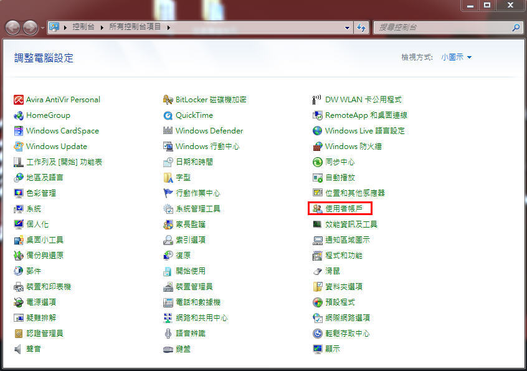
Task: Click the Windows 防火牆 icon
Action: tap(318, 147)
